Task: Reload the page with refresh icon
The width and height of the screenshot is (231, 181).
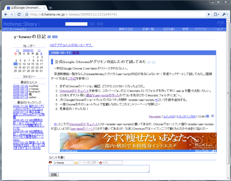Action: coord(19,14)
